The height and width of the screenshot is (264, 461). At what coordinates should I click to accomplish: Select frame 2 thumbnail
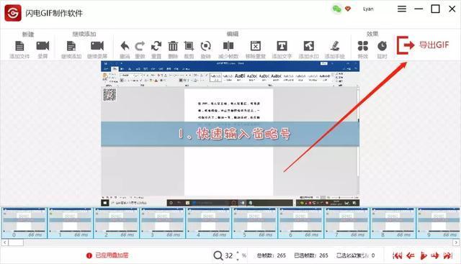[x=117, y=223]
